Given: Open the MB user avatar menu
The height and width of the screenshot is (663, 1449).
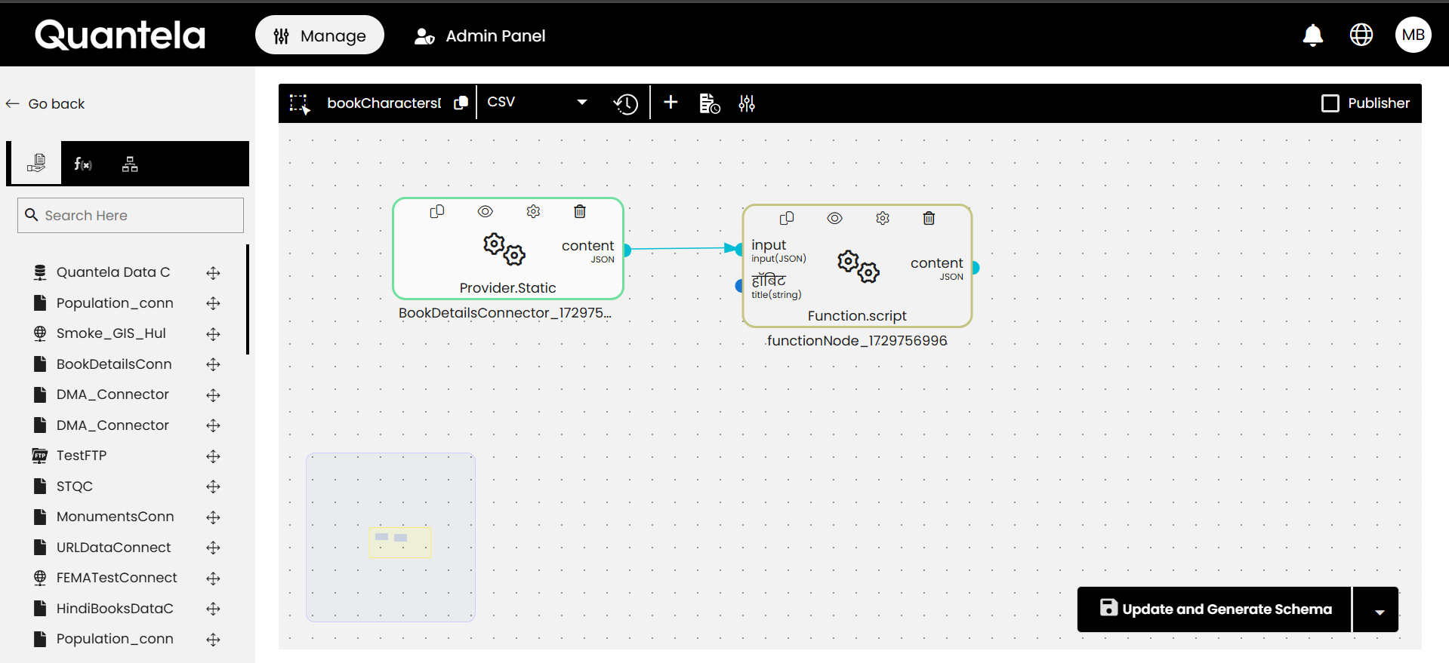Looking at the screenshot, I should pos(1413,35).
